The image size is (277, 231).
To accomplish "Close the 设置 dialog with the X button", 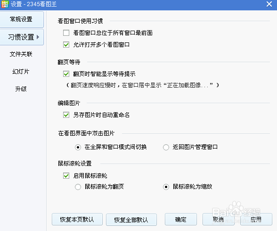I will (269, 4).
